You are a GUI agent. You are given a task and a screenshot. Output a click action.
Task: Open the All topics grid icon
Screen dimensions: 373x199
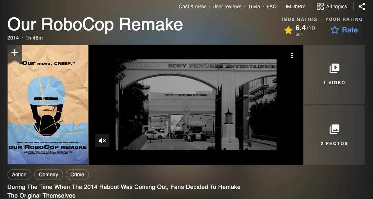pyautogui.click(x=320, y=6)
